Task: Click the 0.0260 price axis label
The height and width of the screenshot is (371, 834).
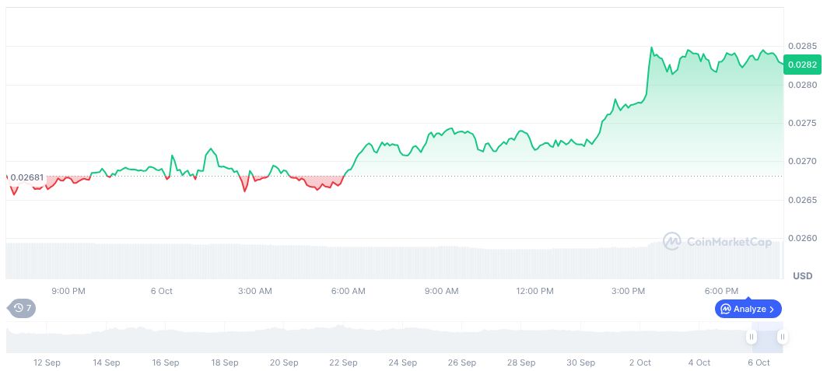Action: pyautogui.click(x=801, y=238)
